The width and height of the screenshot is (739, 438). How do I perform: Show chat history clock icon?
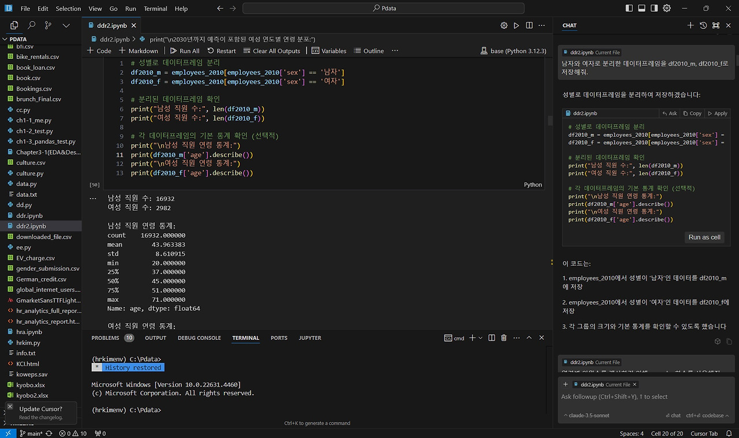703,25
